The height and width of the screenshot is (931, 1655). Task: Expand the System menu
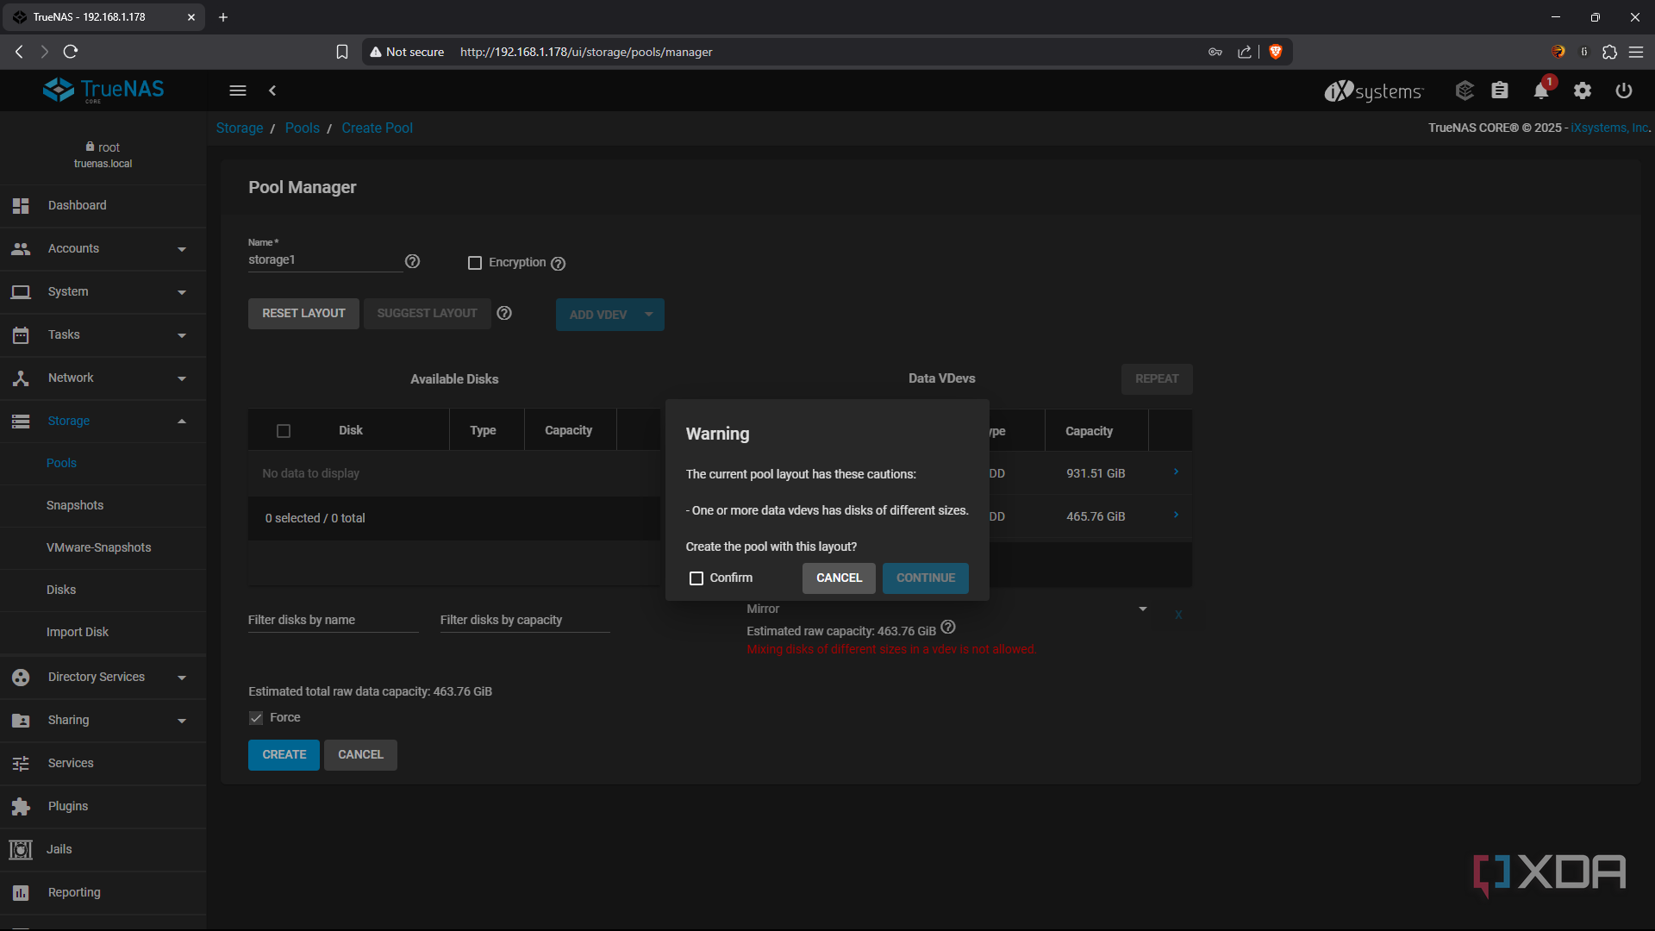(x=103, y=292)
